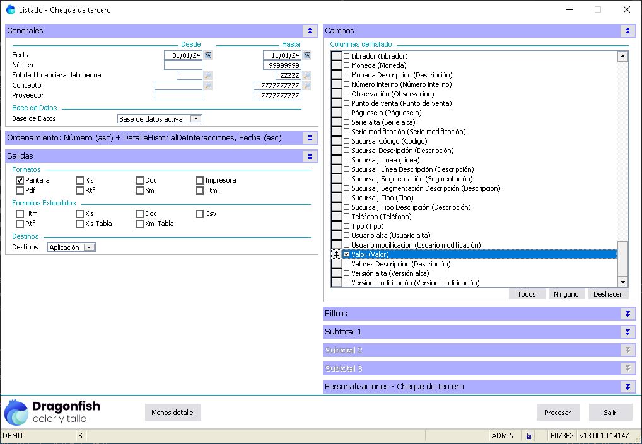Image resolution: width=642 pixels, height=444 pixels.
Task: Click the Proveedor Hasta field
Action: [277, 96]
